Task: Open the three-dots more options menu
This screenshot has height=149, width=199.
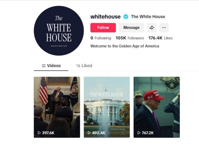Action: [164, 28]
